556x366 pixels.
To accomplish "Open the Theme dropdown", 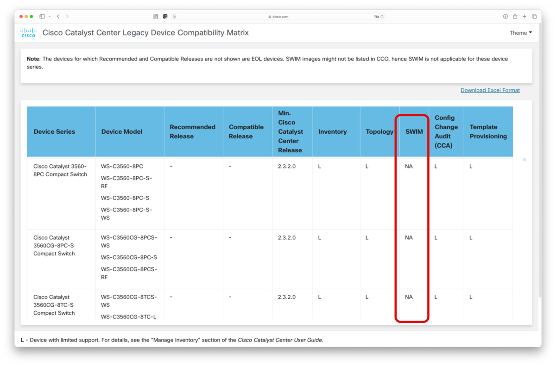I will click(521, 33).
